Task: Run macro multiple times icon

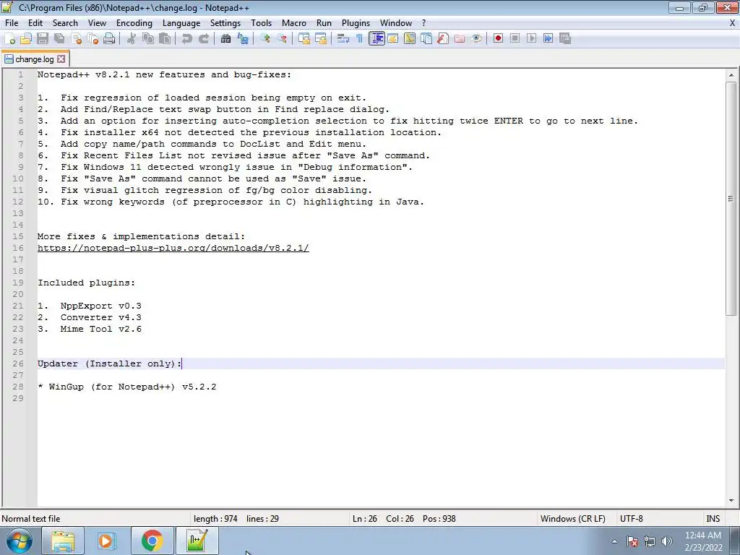Action: 548,39
